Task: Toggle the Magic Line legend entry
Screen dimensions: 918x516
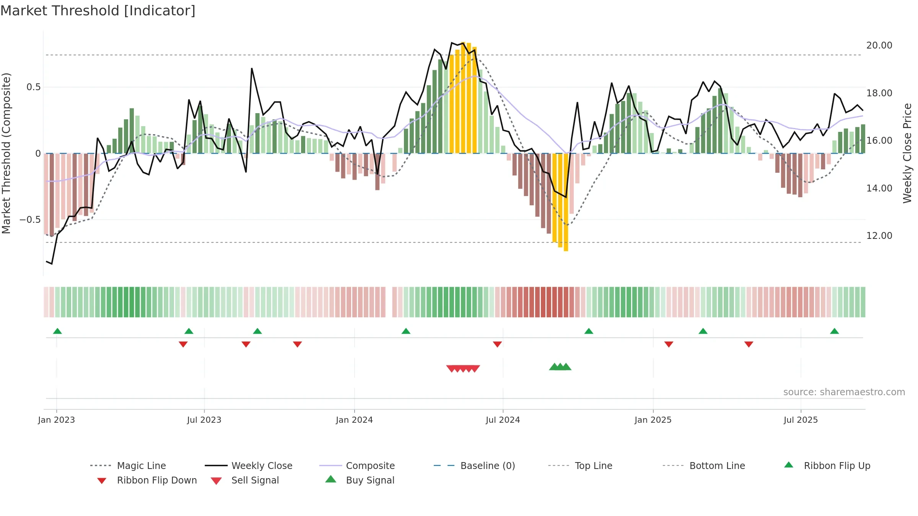Action: pos(128,466)
